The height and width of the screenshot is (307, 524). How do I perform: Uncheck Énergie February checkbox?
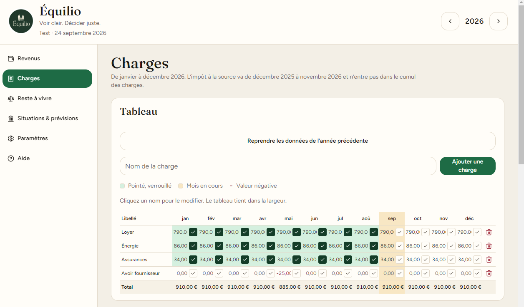tap(219, 246)
